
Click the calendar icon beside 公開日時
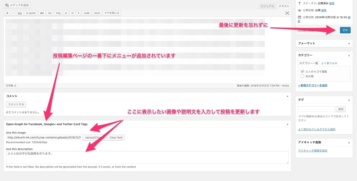(x=299, y=17)
